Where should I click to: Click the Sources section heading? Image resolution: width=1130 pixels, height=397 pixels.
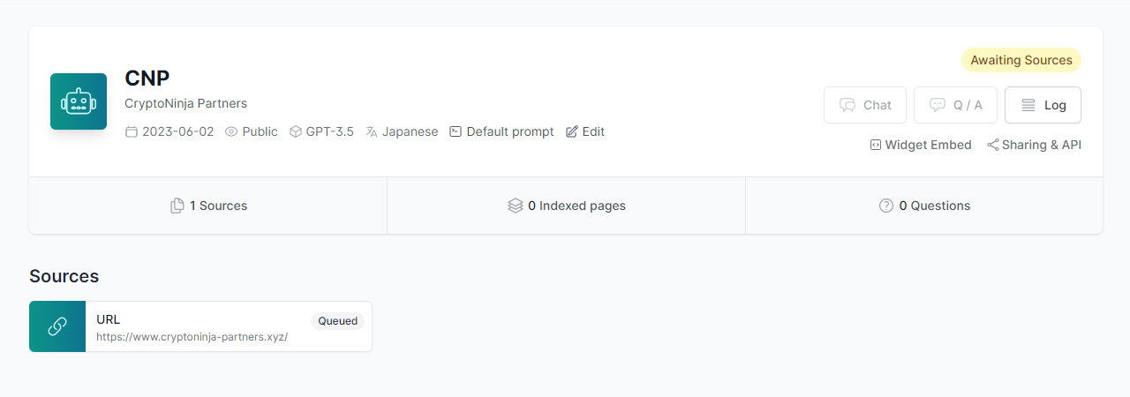click(64, 276)
